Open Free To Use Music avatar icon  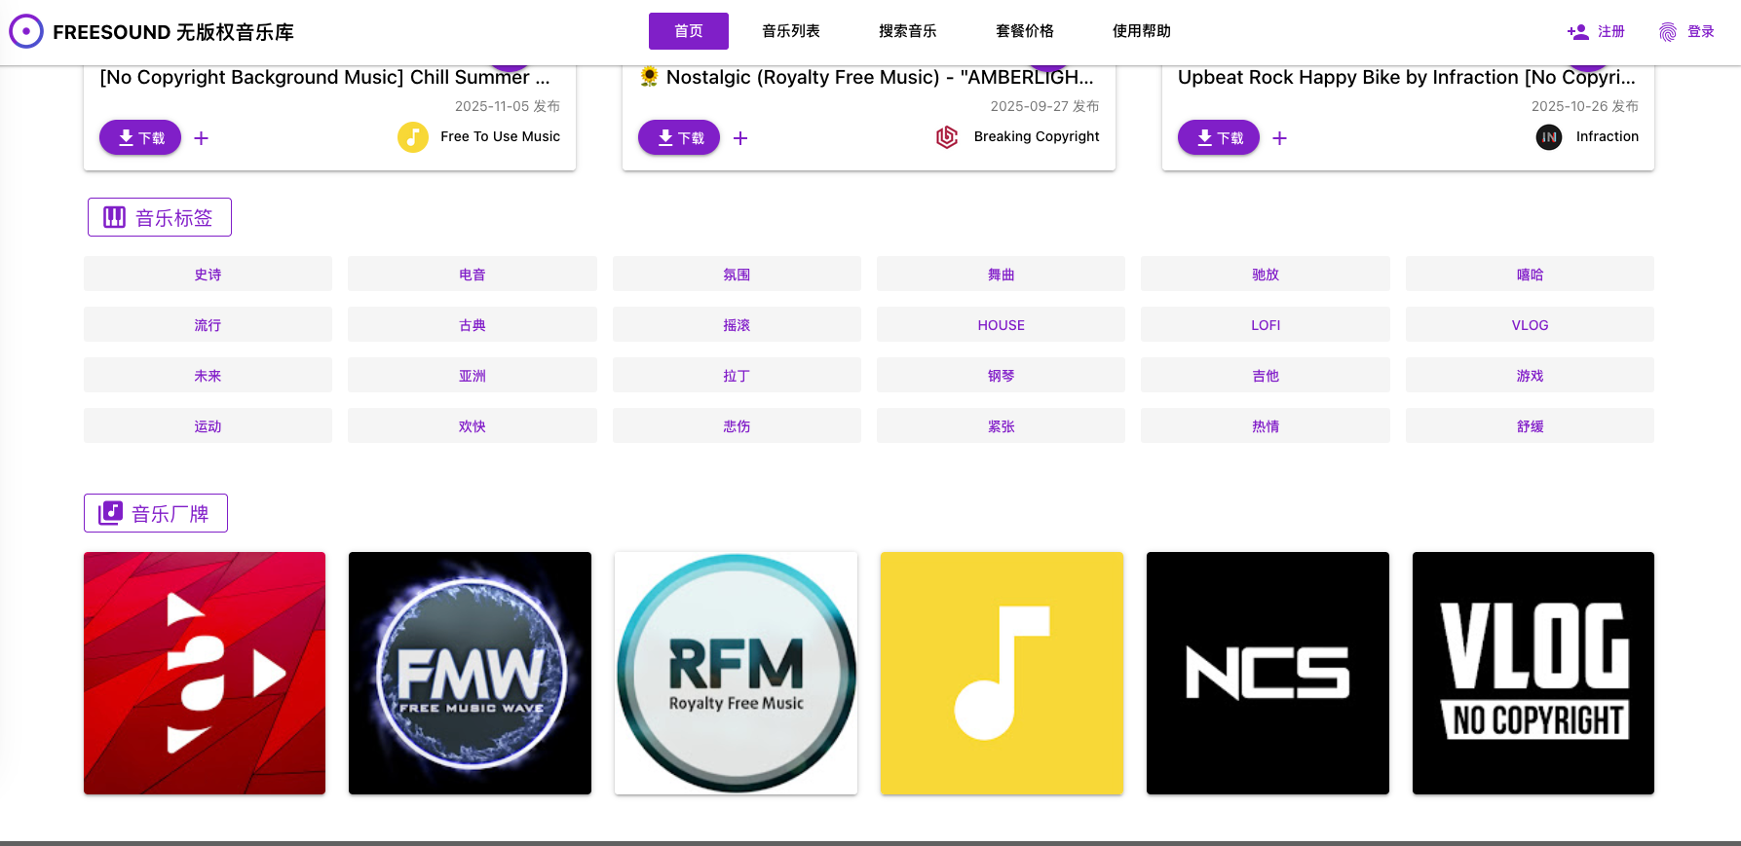[x=413, y=137]
